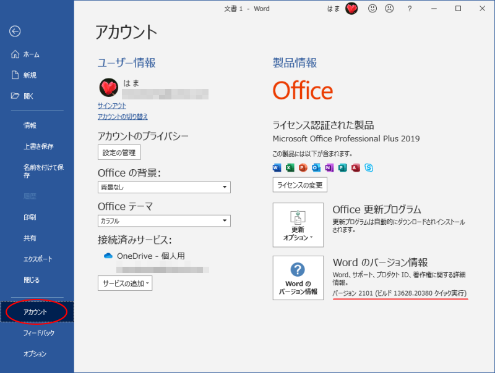Open 更新オプション for Office updates

coord(298,225)
